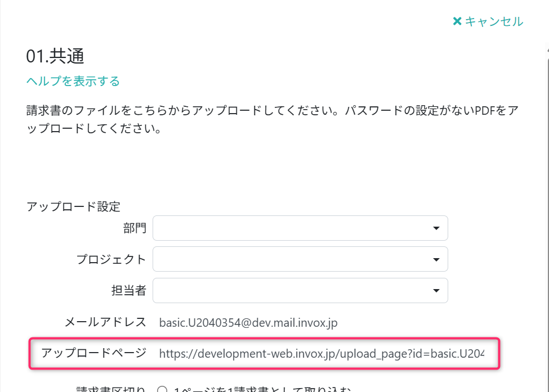The height and width of the screenshot is (392, 549).
Task: Click the アップロード設定 section label
Action: pyautogui.click(x=73, y=206)
